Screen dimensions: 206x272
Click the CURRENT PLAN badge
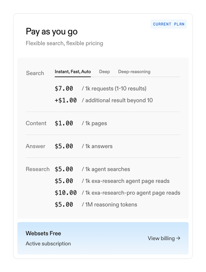pos(168,24)
